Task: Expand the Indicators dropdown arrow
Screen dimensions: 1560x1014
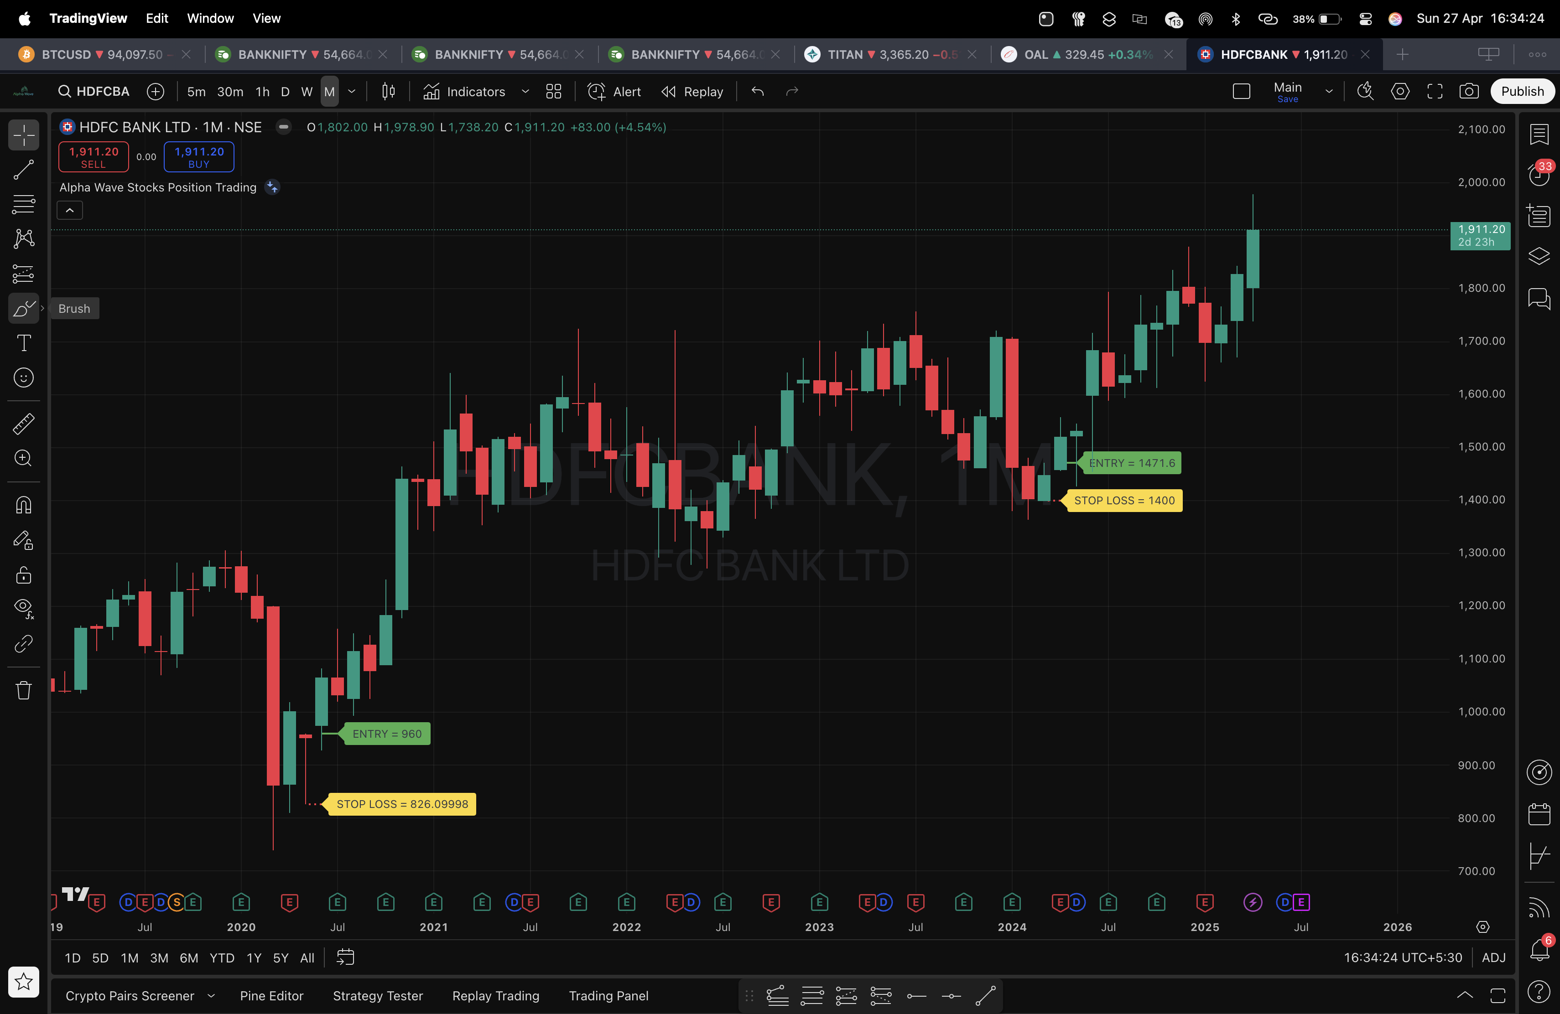Action: click(x=525, y=92)
